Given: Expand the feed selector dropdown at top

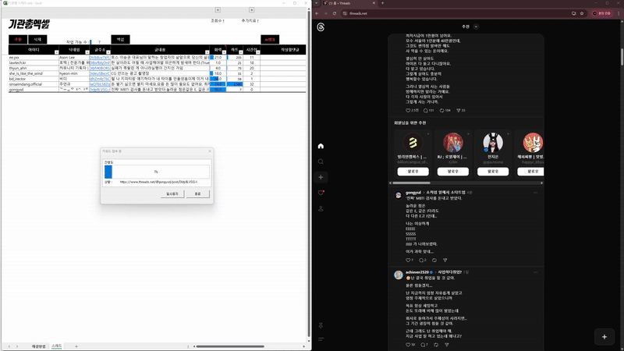Looking at the screenshot, I should [x=476, y=27].
